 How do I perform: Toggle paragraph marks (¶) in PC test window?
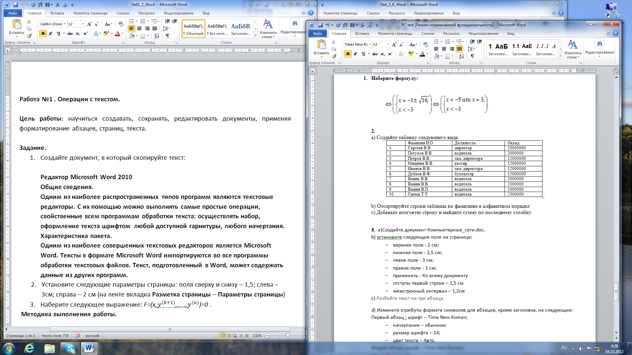click(x=472, y=56)
